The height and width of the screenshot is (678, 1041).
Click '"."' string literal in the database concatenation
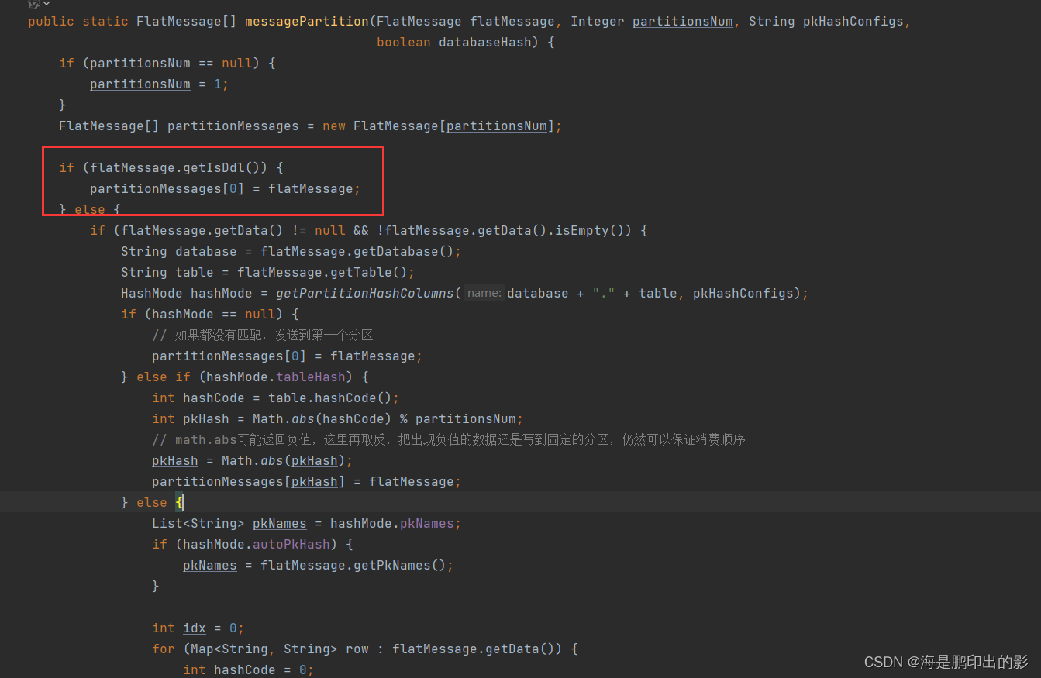[x=604, y=294]
